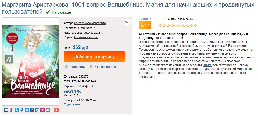Share the book on Twitter

(27, 110)
